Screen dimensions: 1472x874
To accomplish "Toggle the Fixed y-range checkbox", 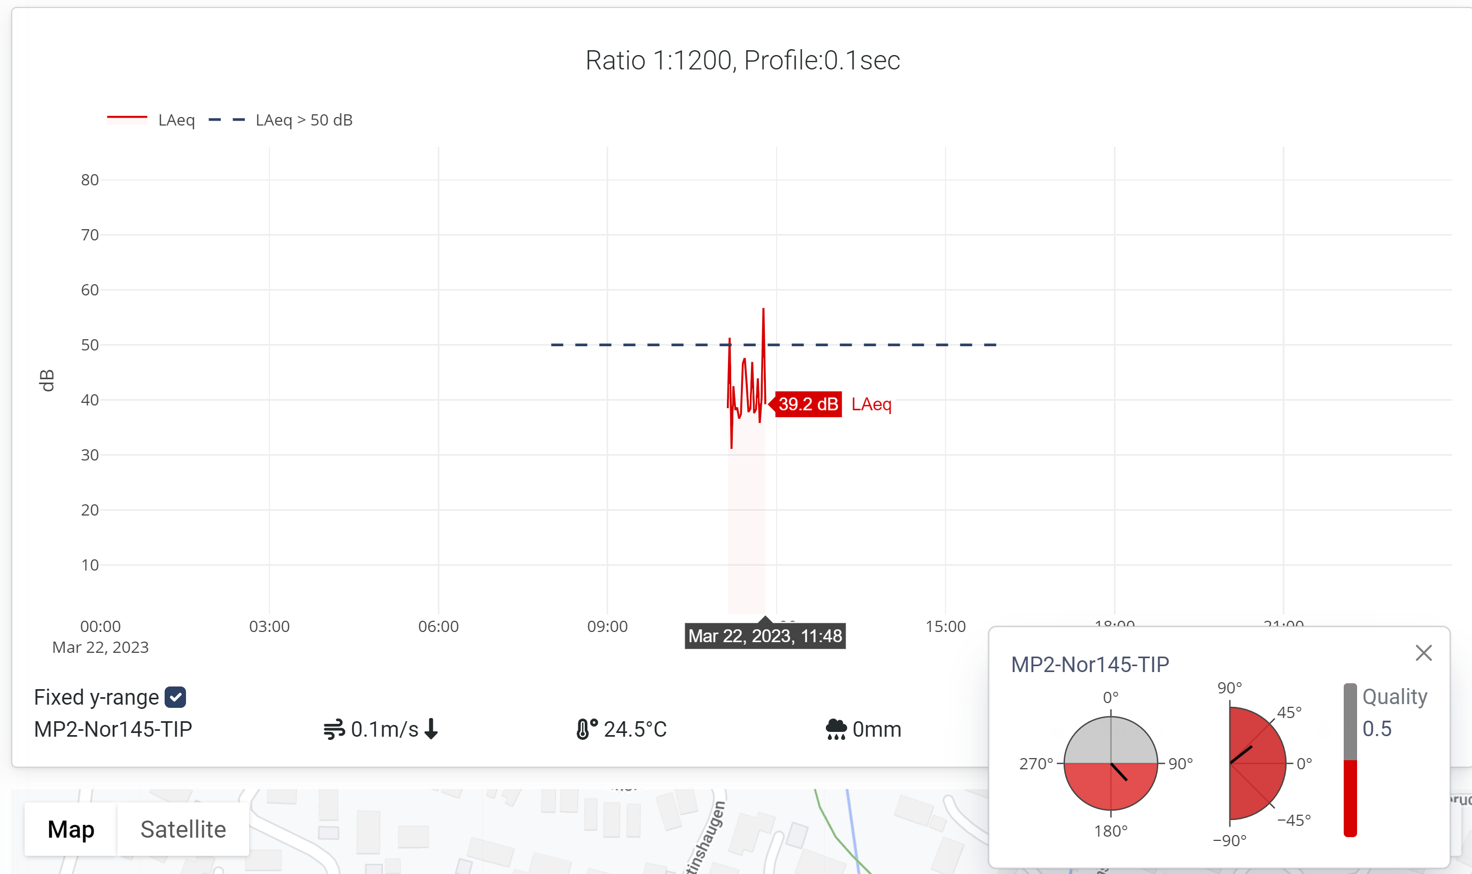I will coord(175,697).
